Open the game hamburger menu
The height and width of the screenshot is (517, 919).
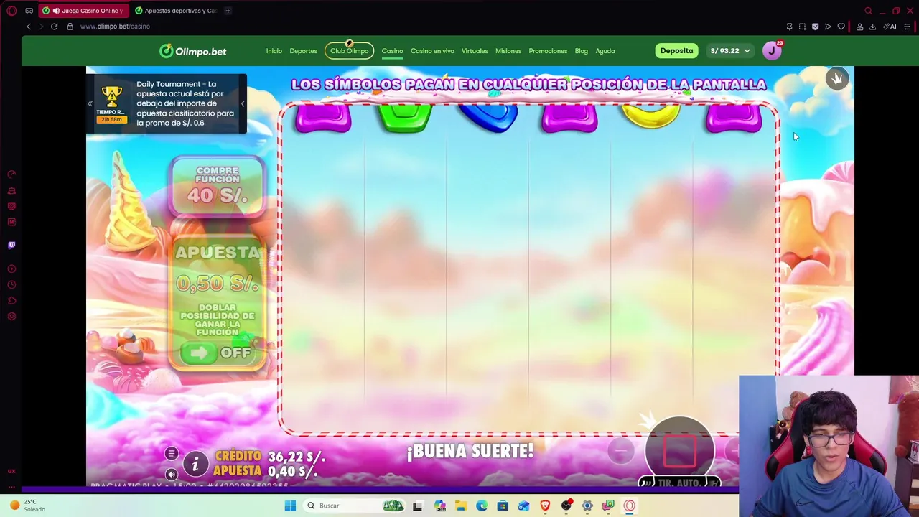coord(172,453)
